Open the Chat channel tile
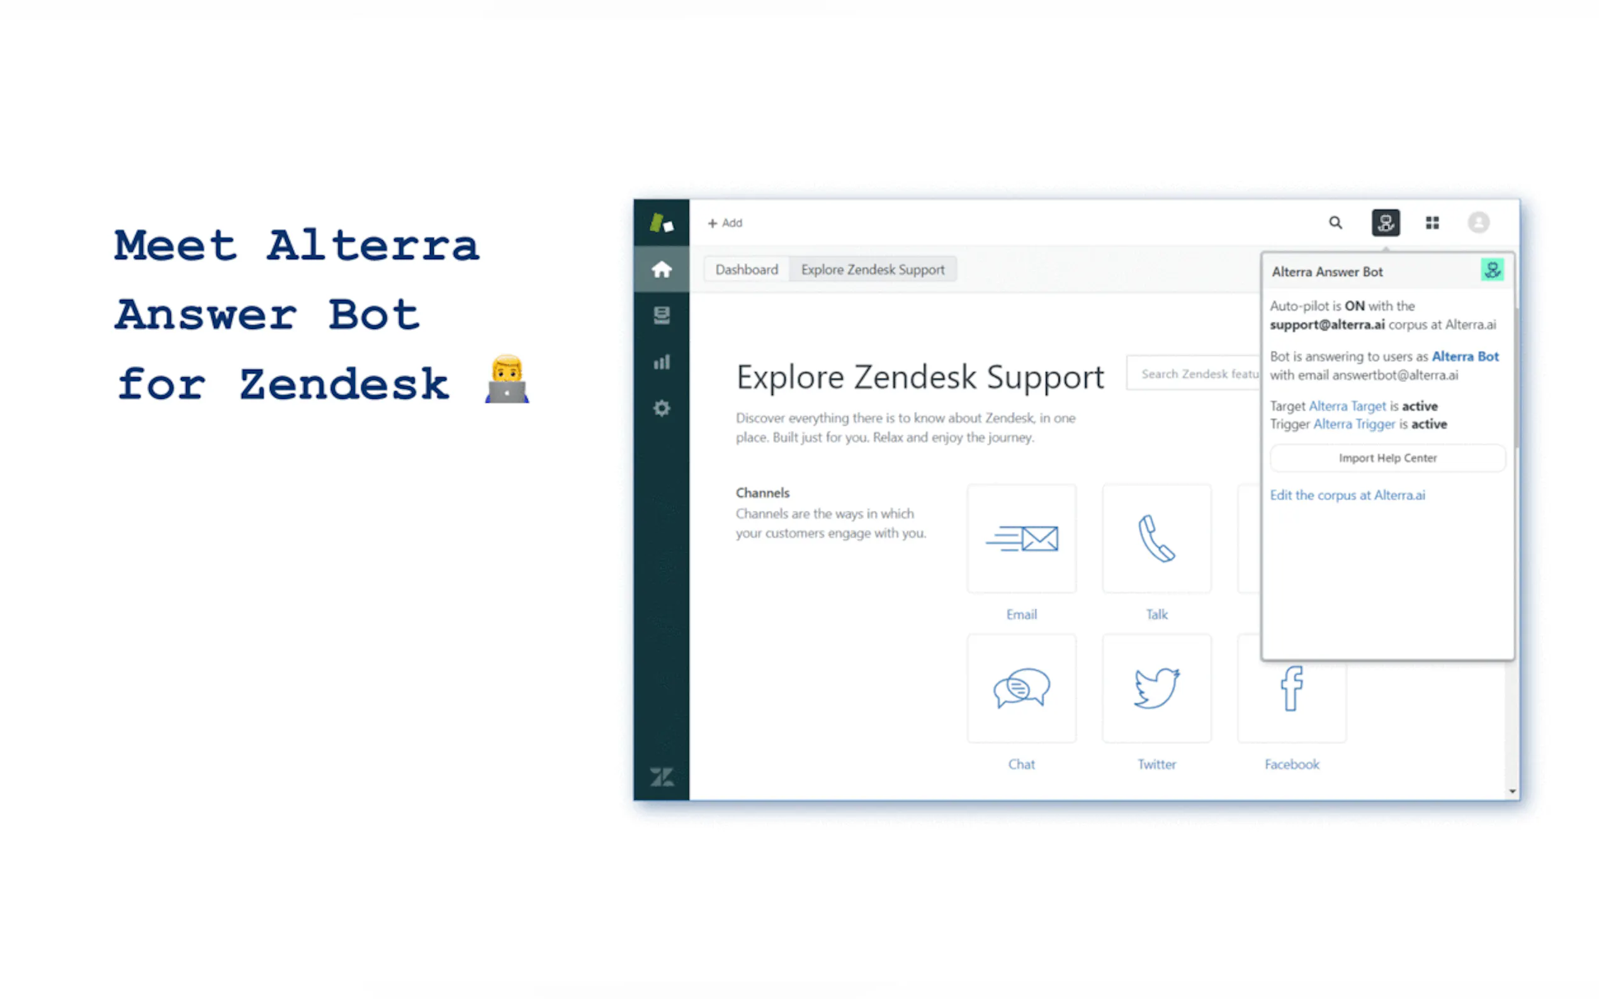The height and width of the screenshot is (999, 1599). tap(1021, 688)
